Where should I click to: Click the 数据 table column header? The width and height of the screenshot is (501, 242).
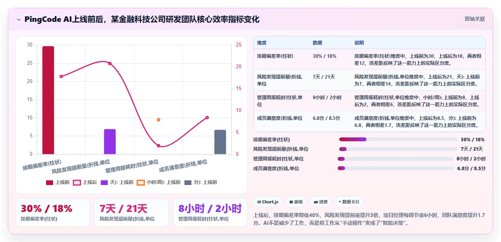[x=317, y=43]
